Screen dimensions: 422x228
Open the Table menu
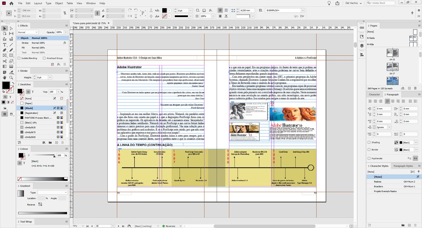tap(69, 3)
